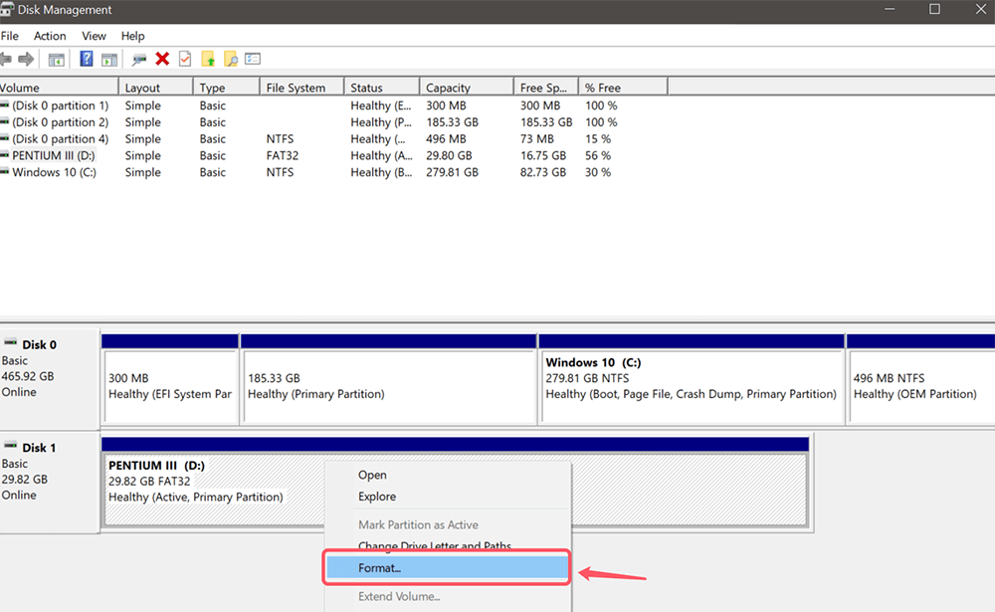Screen dimensions: 995x612
Task: Open the View menu
Action: pos(94,36)
